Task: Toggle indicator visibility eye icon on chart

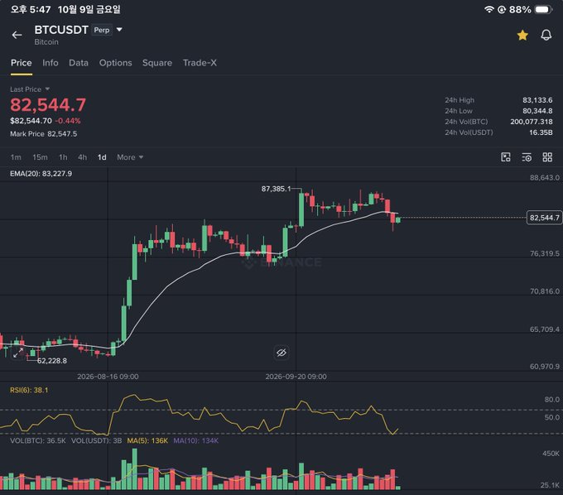Action: click(x=281, y=353)
